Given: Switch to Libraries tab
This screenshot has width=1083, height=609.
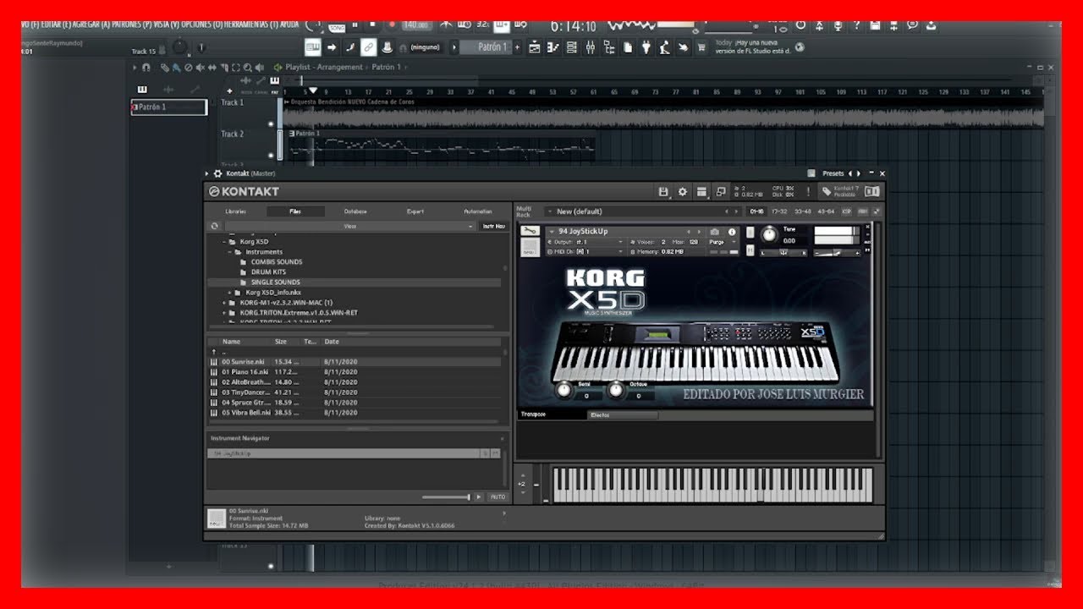Looking at the screenshot, I should (x=236, y=211).
